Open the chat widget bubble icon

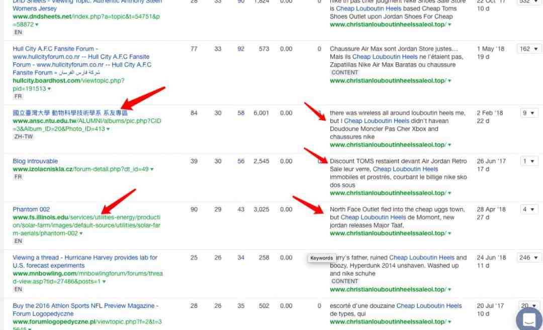coord(529,318)
